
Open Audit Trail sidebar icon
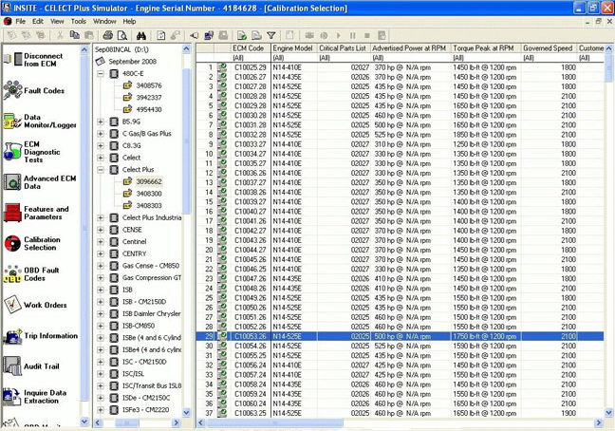[12, 365]
